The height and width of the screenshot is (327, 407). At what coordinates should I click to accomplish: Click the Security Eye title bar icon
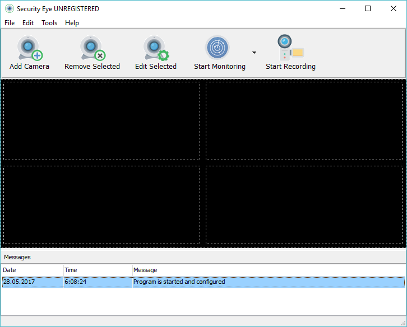click(9, 9)
